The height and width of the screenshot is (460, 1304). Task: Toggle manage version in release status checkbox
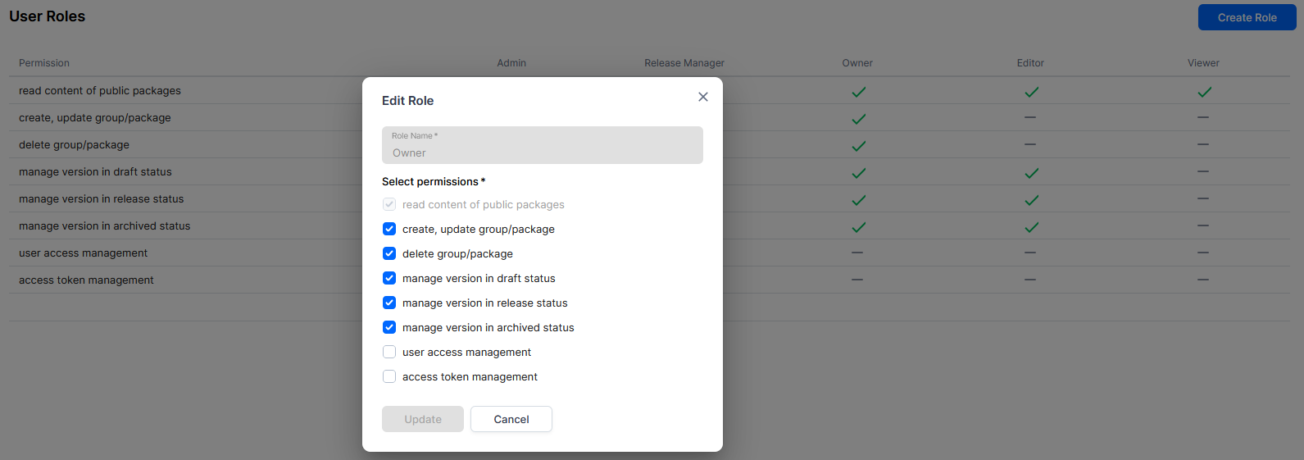[389, 303]
